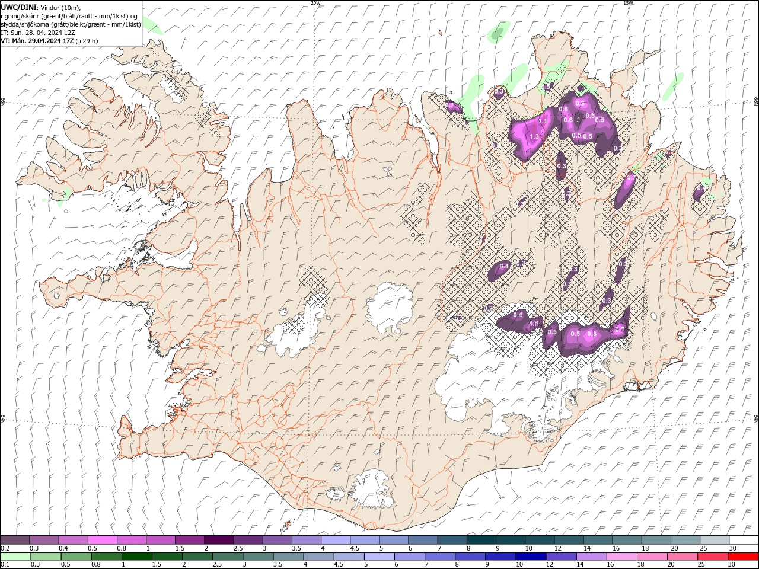Click the 'UWC/DINI: Vindur (10m)' title text
759x569 pixels.
pos(40,7)
